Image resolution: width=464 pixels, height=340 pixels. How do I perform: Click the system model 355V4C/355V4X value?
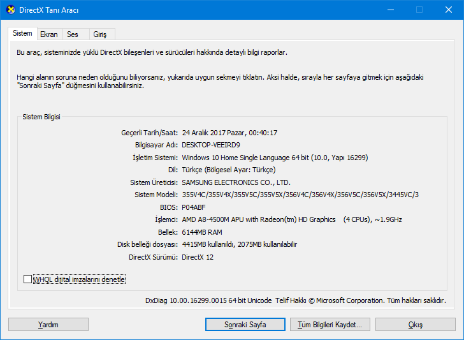[x=300, y=195]
